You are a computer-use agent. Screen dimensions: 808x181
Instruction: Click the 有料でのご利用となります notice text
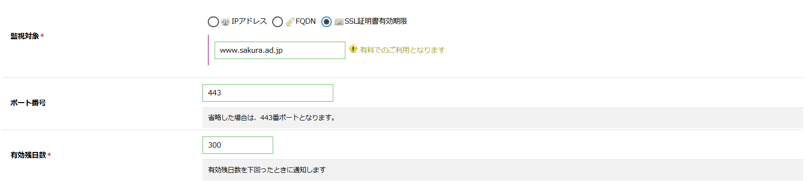click(x=402, y=50)
